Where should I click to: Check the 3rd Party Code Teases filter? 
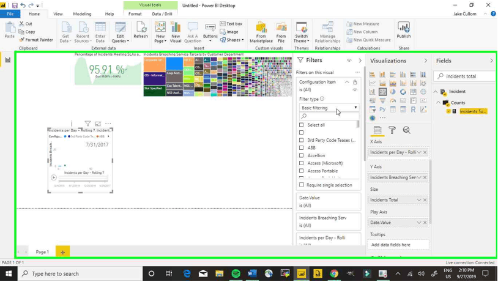[302, 140]
